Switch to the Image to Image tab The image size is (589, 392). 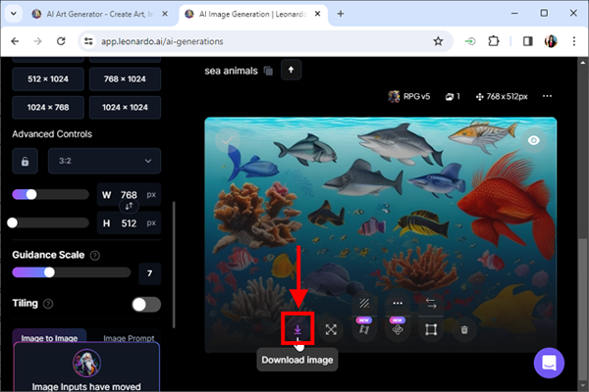point(49,337)
